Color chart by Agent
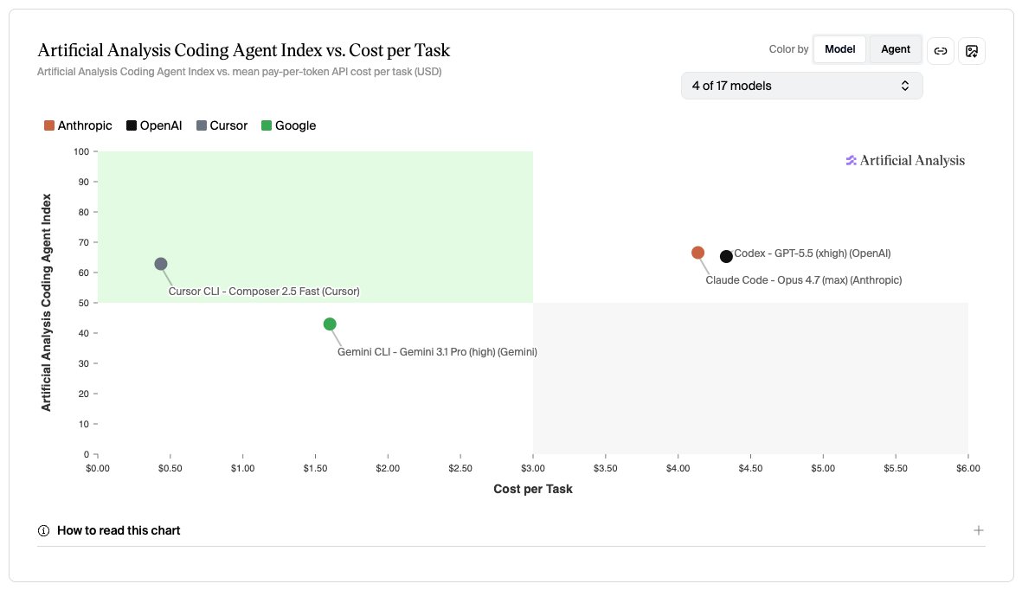Viewport: 1022px width, 590px height. [896, 49]
